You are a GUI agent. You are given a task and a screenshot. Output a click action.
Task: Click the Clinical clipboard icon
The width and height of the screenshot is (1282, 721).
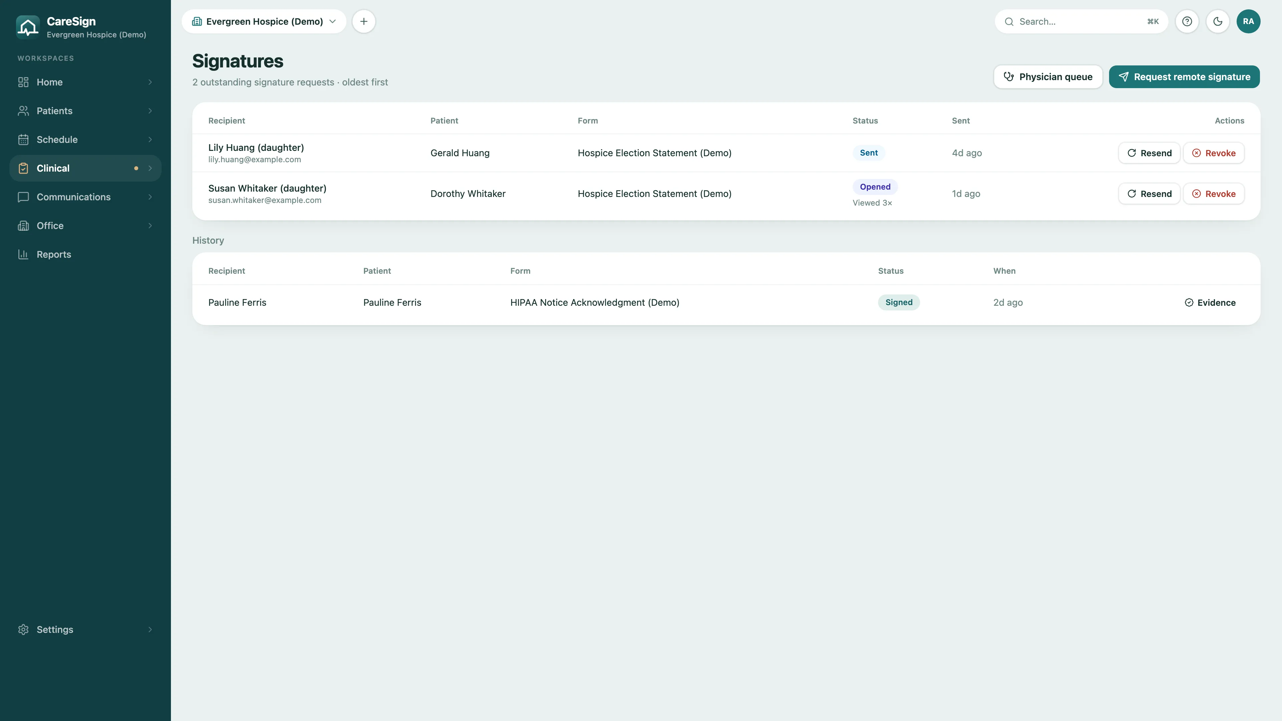[x=23, y=168]
